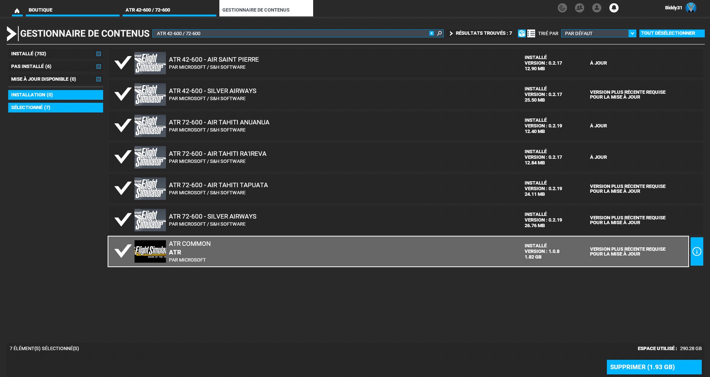Open the achievements target icon
This screenshot has height=377, width=710.
(562, 8)
